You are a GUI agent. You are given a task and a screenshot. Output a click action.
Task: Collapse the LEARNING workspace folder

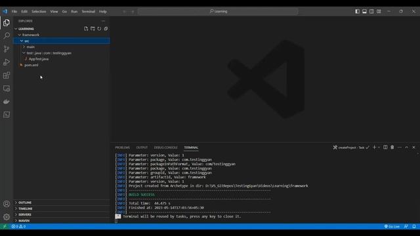click(61, 29)
